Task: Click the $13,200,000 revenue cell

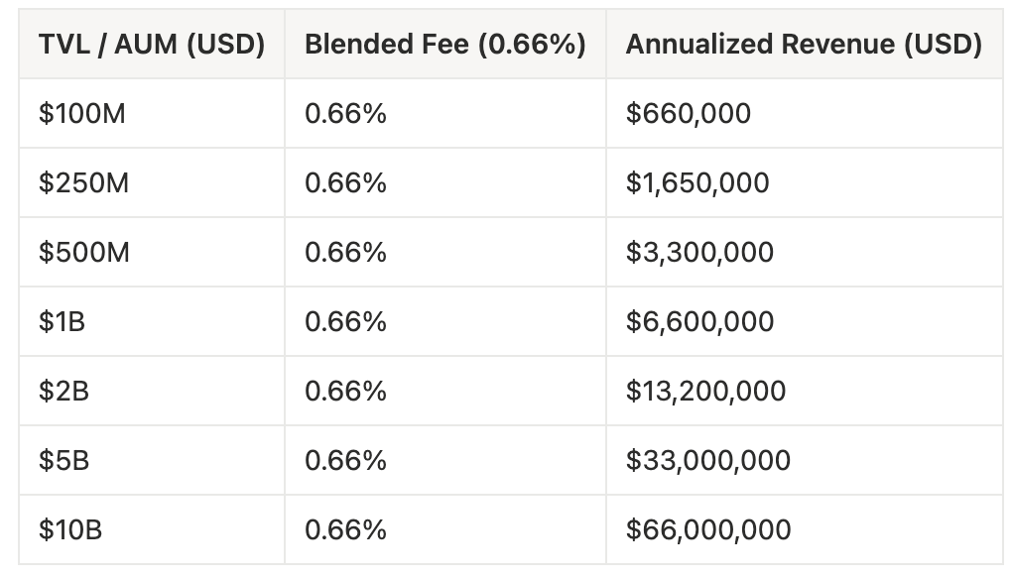Action: (x=705, y=392)
